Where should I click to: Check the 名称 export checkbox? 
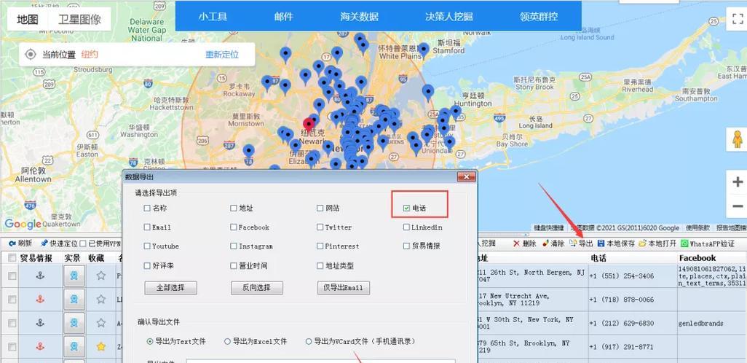click(147, 208)
